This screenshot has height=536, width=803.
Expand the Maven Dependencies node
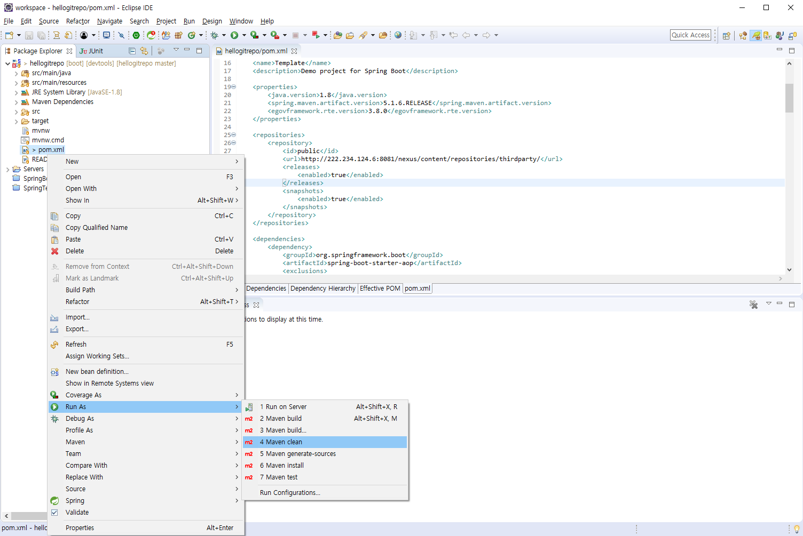pos(16,102)
